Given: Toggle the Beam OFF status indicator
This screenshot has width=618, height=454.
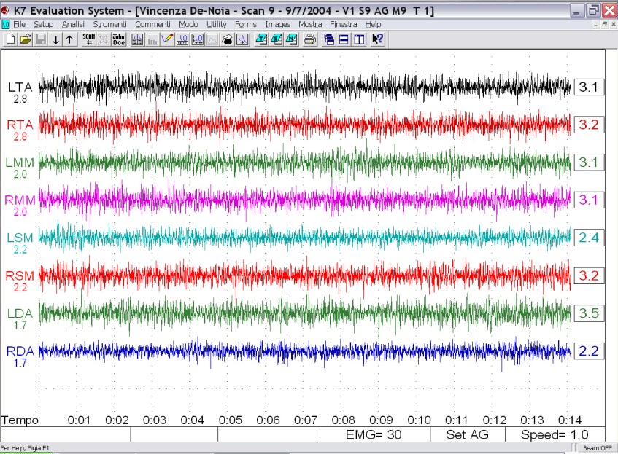Looking at the screenshot, I should click(x=596, y=447).
